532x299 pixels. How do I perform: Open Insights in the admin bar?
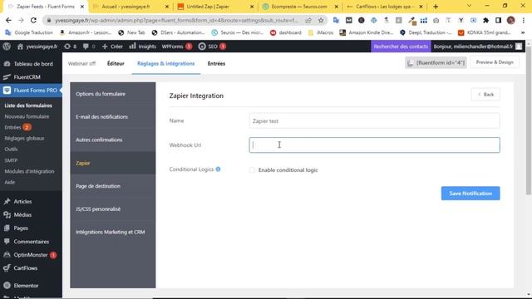pos(142,47)
